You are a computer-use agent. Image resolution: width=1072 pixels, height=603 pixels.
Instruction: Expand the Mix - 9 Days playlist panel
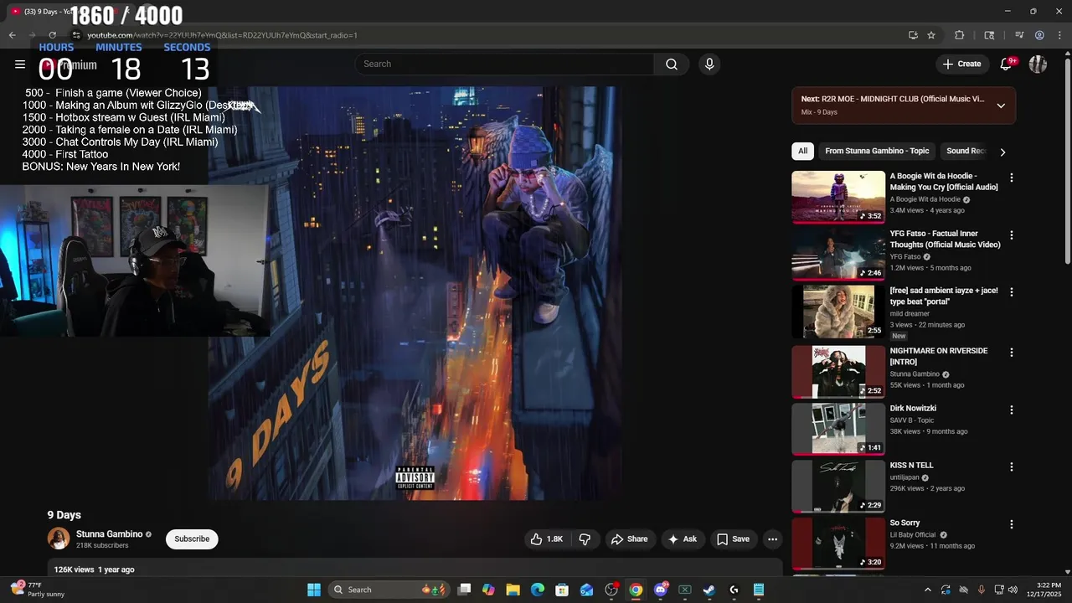pyautogui.click(x=1001, y=106)
